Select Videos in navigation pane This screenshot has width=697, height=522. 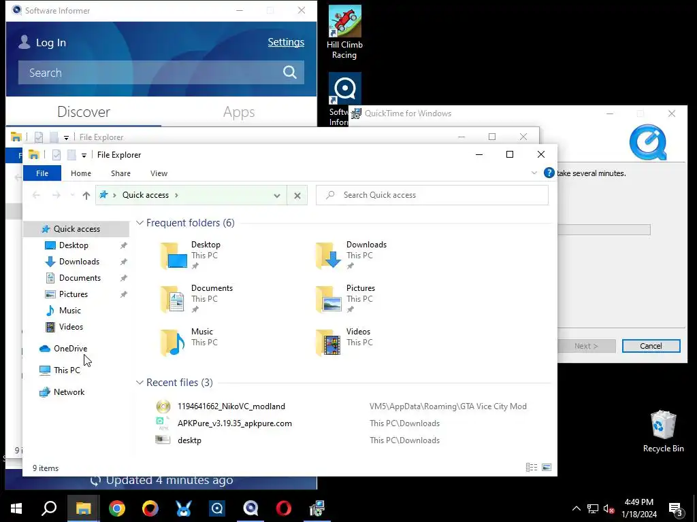point(71,327)
